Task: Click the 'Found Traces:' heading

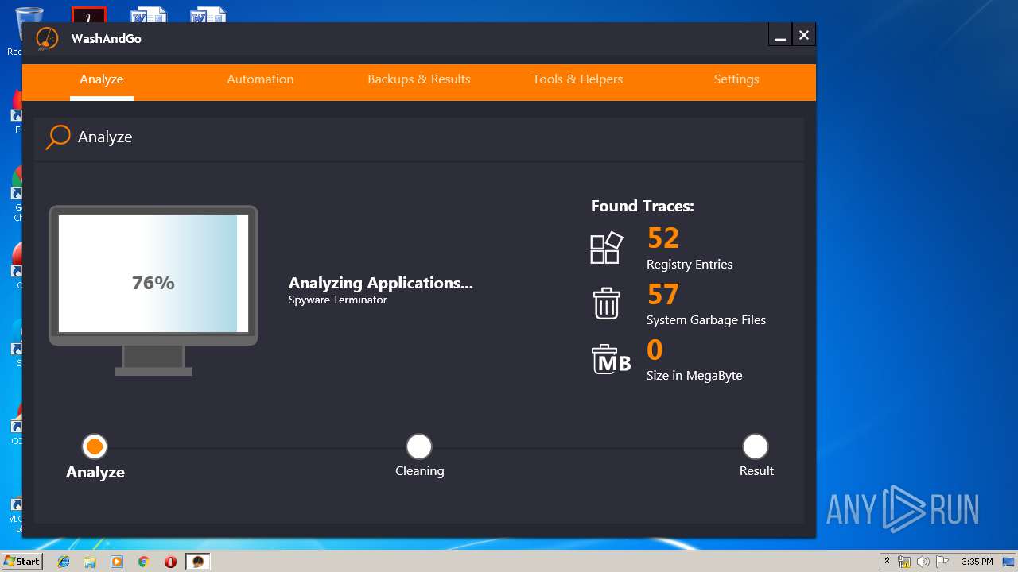Action: (643, 207)
